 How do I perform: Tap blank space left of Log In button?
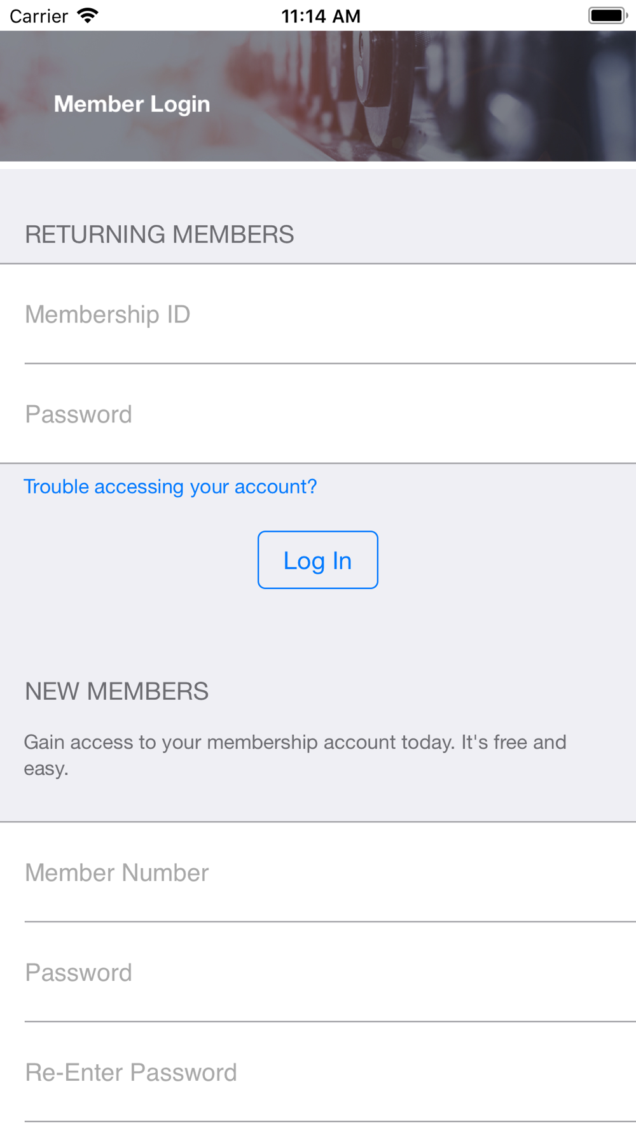127,560
